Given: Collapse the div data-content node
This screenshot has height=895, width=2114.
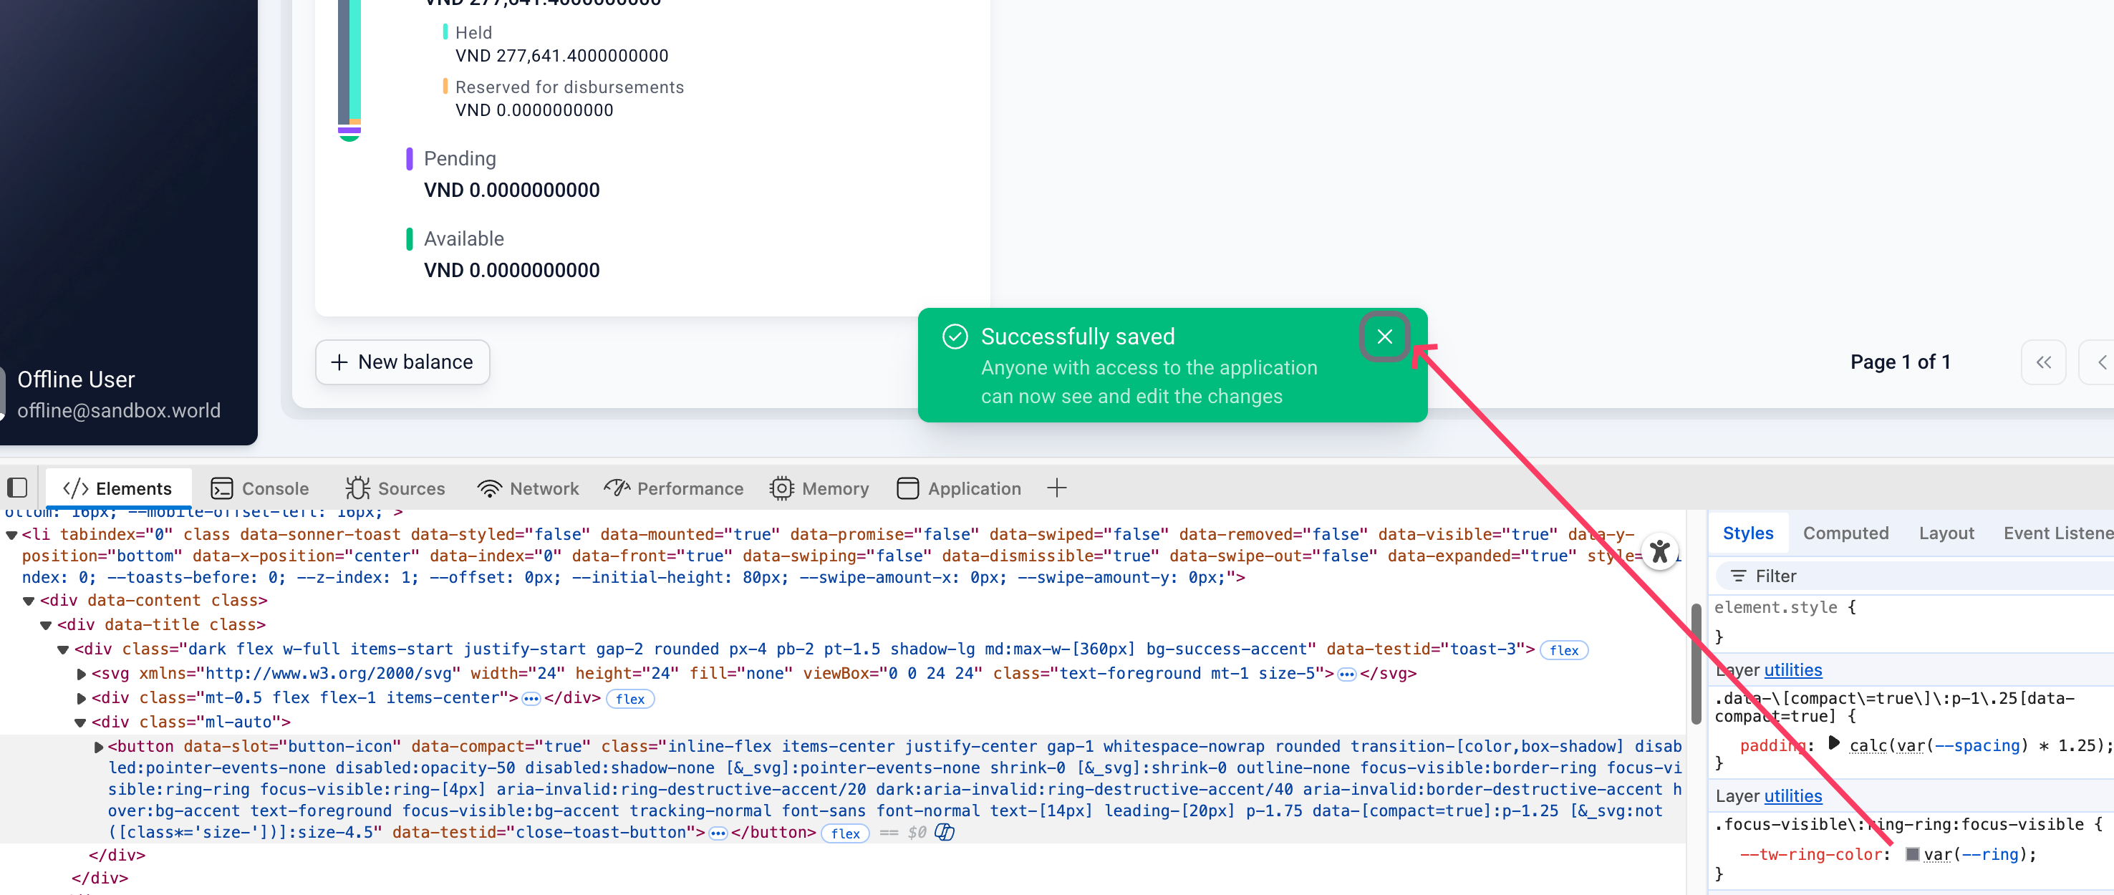Looking at the screenshot, I should [x=29, y=601].
